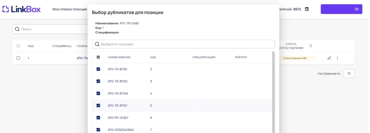This screenshot has height=133, width=370.
Task: Click the filter icon by Статус сопоставления
Action: click(x=311, y=46)
